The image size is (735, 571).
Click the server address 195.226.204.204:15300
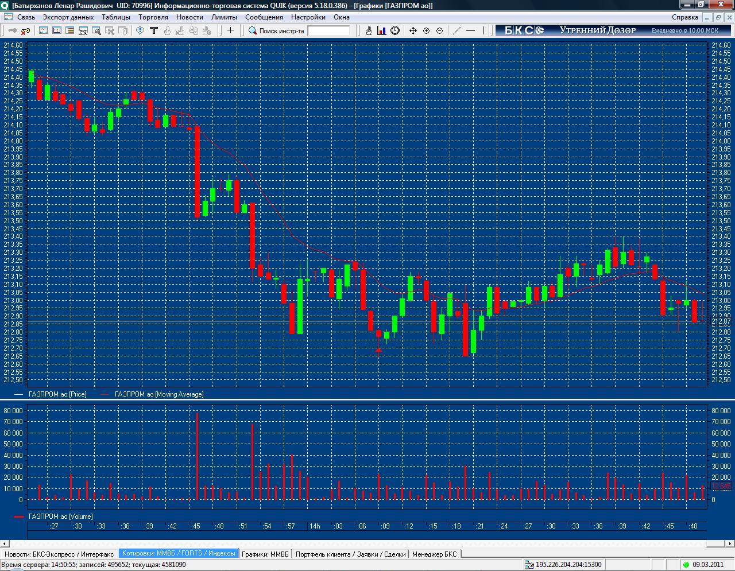tap(568, 565)
